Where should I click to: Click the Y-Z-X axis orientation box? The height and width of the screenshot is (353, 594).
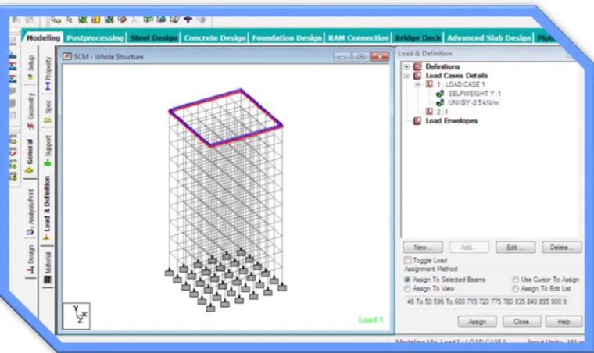(76, 316)
